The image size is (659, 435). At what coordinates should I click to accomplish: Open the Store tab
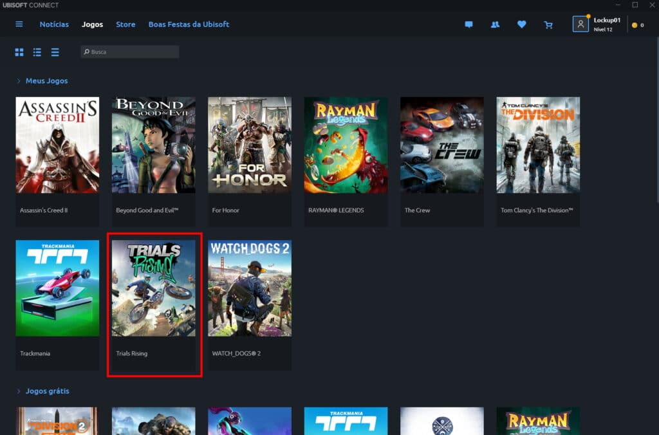(125, 24)
